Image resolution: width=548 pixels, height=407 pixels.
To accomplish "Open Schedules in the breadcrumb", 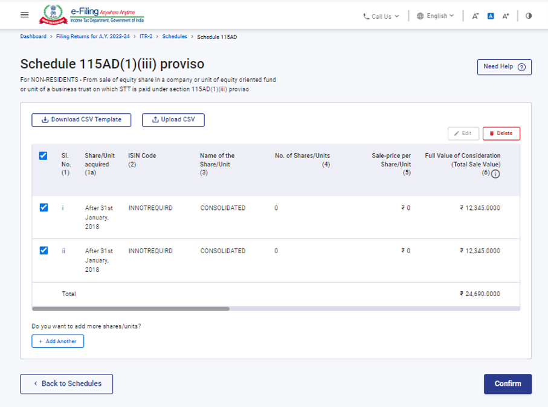I will click(175, 36).
